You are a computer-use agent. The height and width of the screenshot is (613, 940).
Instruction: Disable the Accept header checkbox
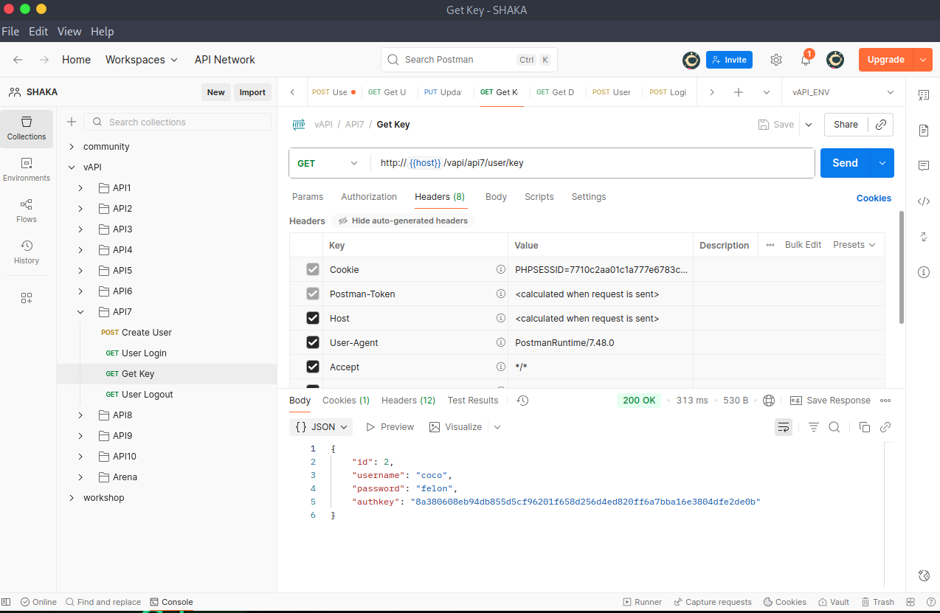(313, 367)
